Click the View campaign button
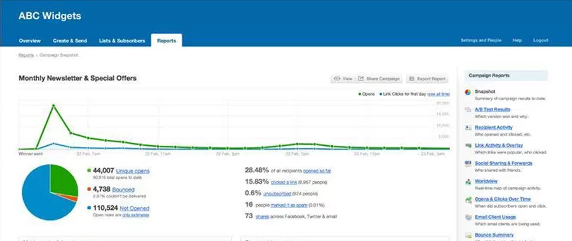This screenshot has width=572, height=241. pos(343,79)
